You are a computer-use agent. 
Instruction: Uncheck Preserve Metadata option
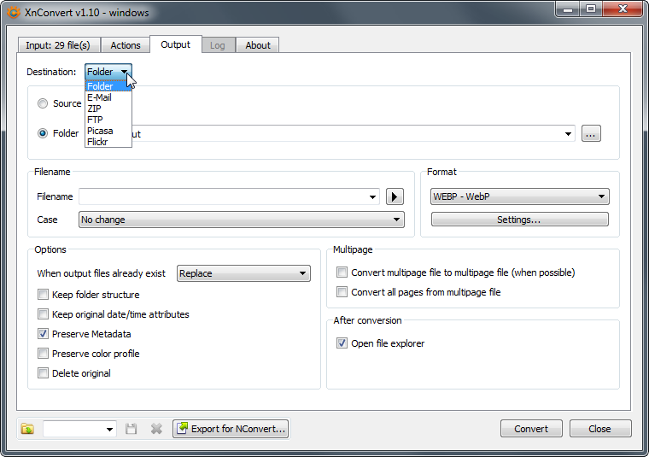click(44, 334)
